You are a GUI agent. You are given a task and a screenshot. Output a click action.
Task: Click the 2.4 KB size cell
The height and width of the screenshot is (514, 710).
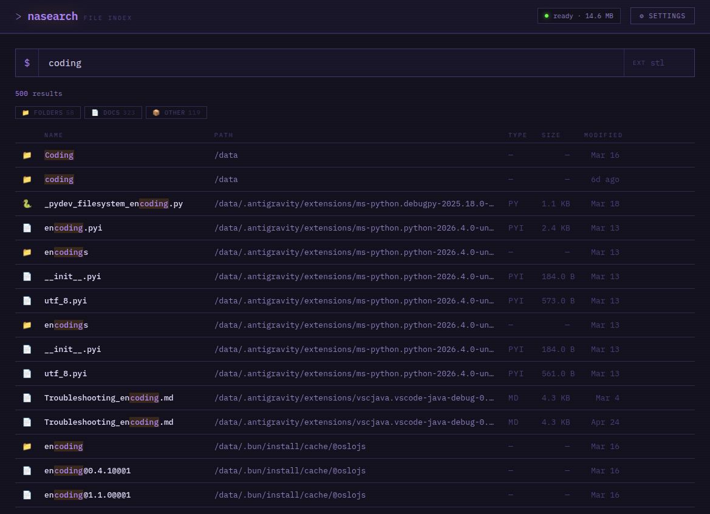click(556, 228)
